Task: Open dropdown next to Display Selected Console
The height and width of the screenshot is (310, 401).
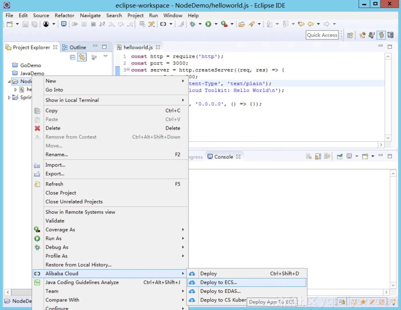Action: (x=357, y=156)
